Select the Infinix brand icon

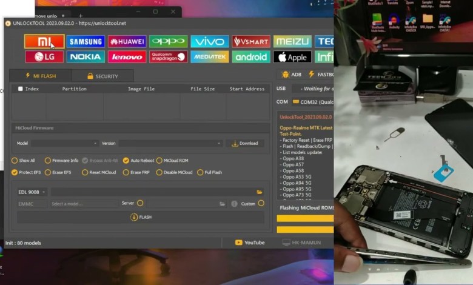click(324, 57)
